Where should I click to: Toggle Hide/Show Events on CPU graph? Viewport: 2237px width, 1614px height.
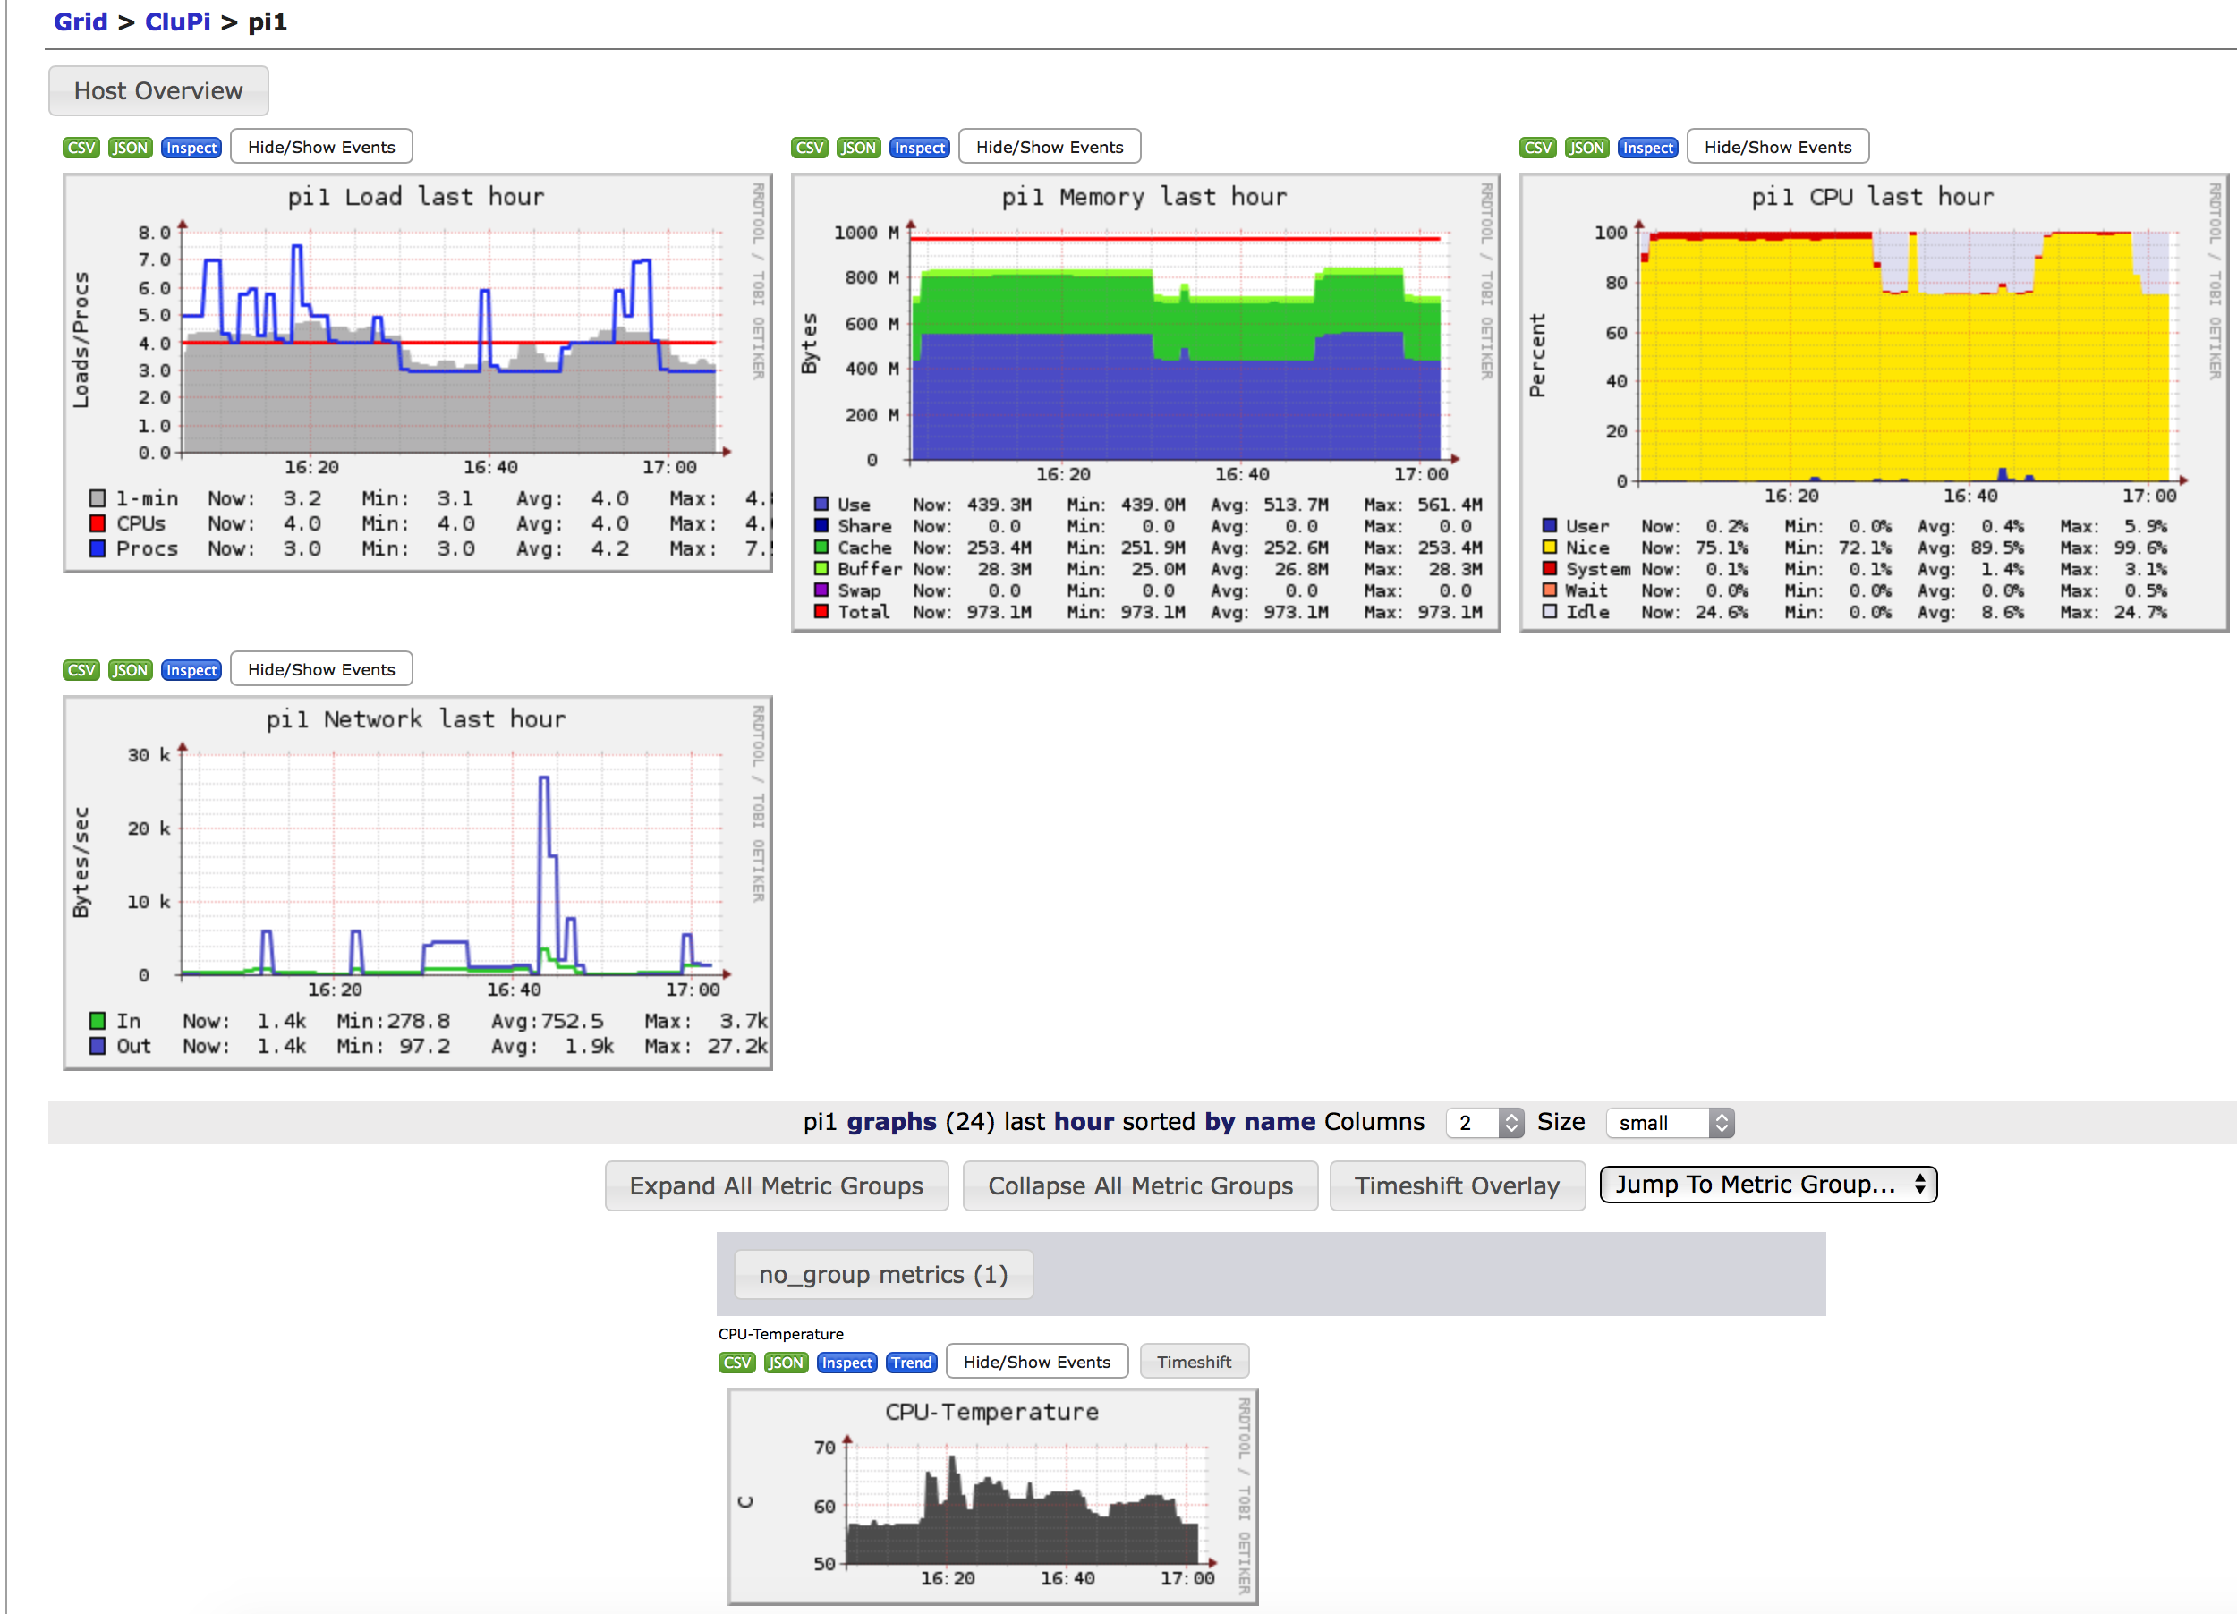click(x=1778, y=147)
